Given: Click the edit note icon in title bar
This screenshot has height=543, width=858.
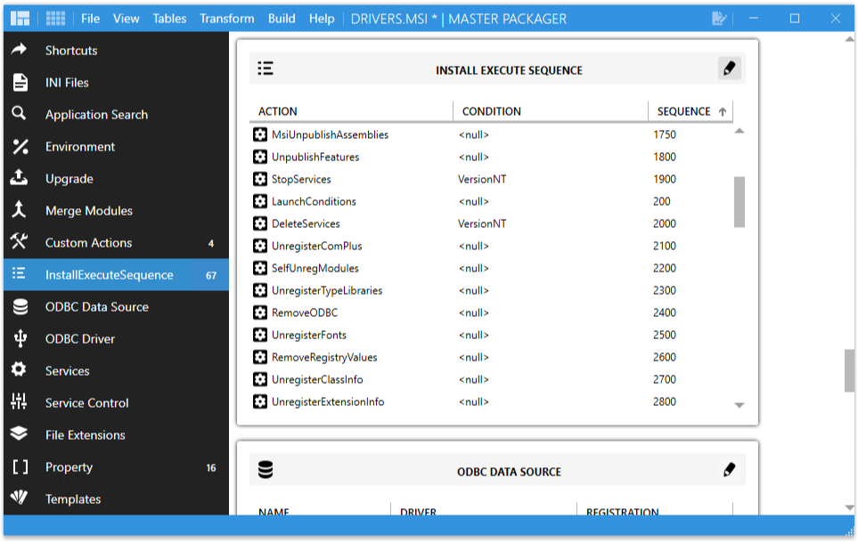Looking at the screenshot, I should coord(720,19).
